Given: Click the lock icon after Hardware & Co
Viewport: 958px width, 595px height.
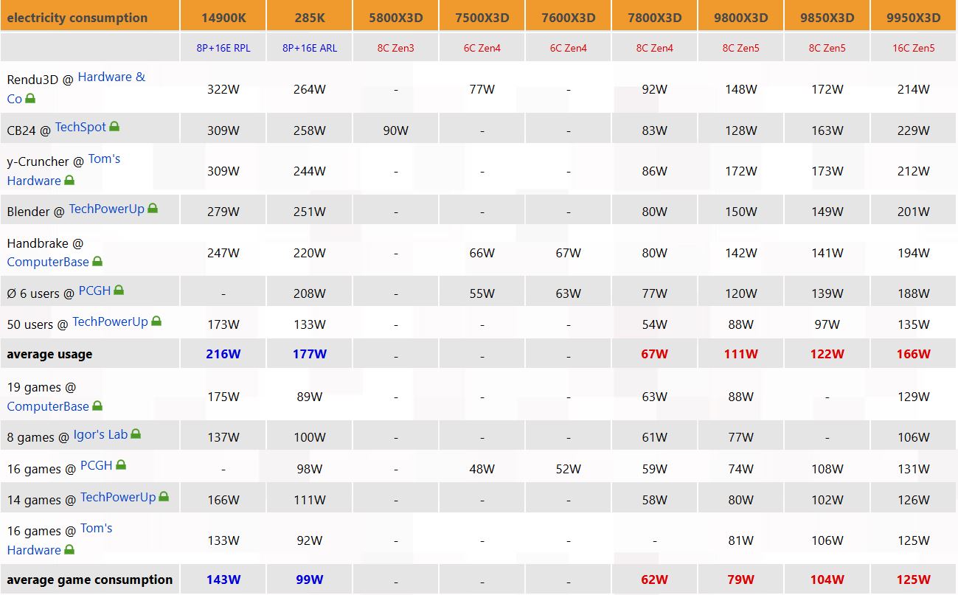Looking at the screenshot, I should (30, 99).
